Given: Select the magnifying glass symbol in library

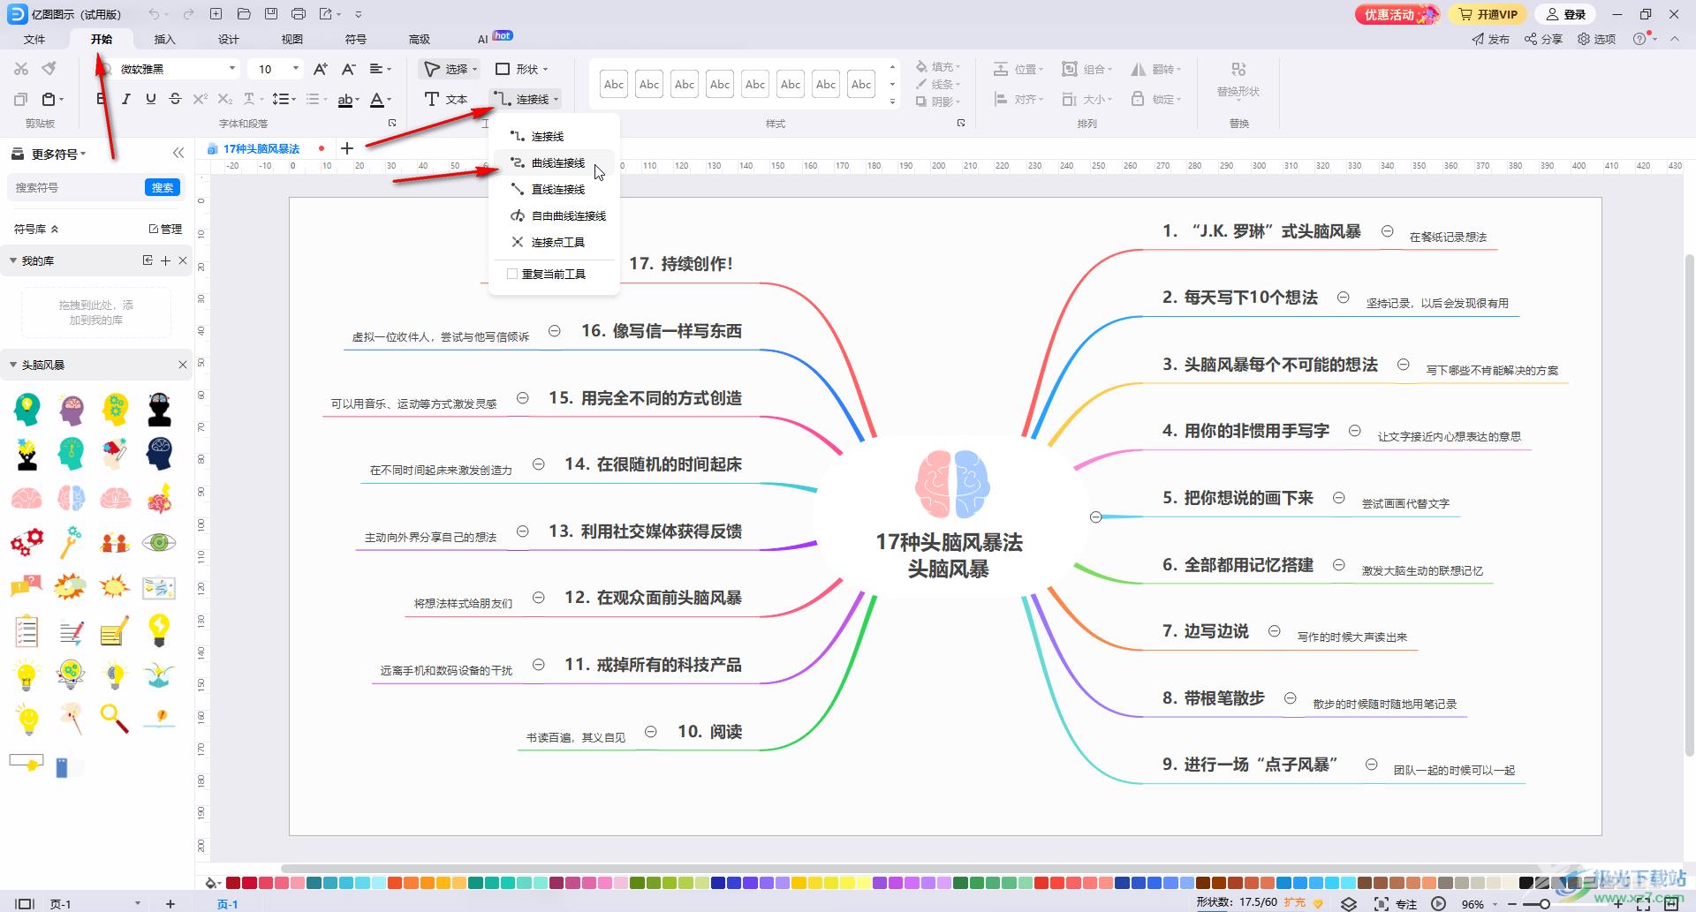Looking at the screenshot, I should click(x=115, y=719).
